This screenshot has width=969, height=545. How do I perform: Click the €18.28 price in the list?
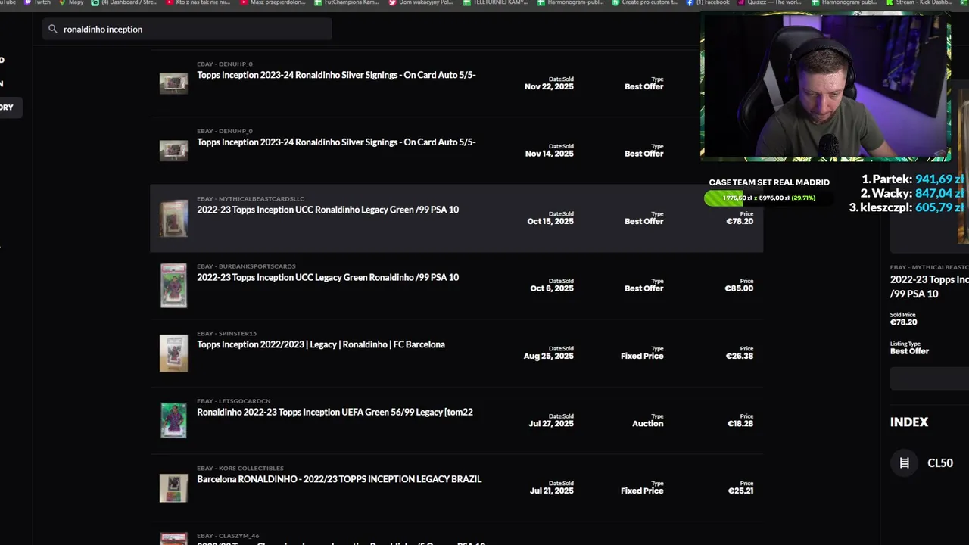740,423
